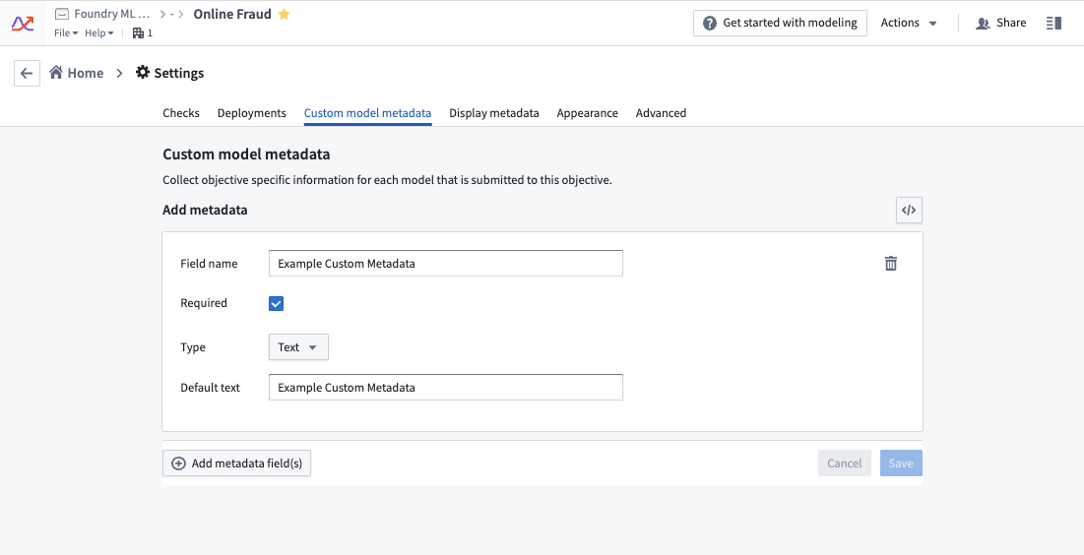This screenshot has width=1084, height=555.
Task: Open the sidebar panel toggle icon
Action: click(x=1053, y=23)
